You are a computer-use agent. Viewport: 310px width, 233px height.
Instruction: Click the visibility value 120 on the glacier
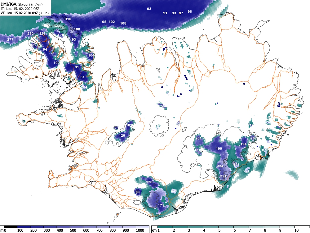click(x=122, y=135)
